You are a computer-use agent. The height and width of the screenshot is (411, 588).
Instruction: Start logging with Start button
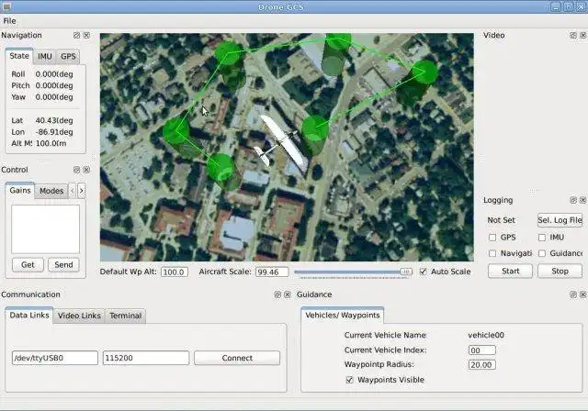pos(511,271)
